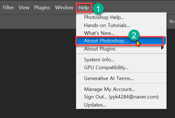
Task: Go to Manage My Account…
Action: click(x=109, y=89)
